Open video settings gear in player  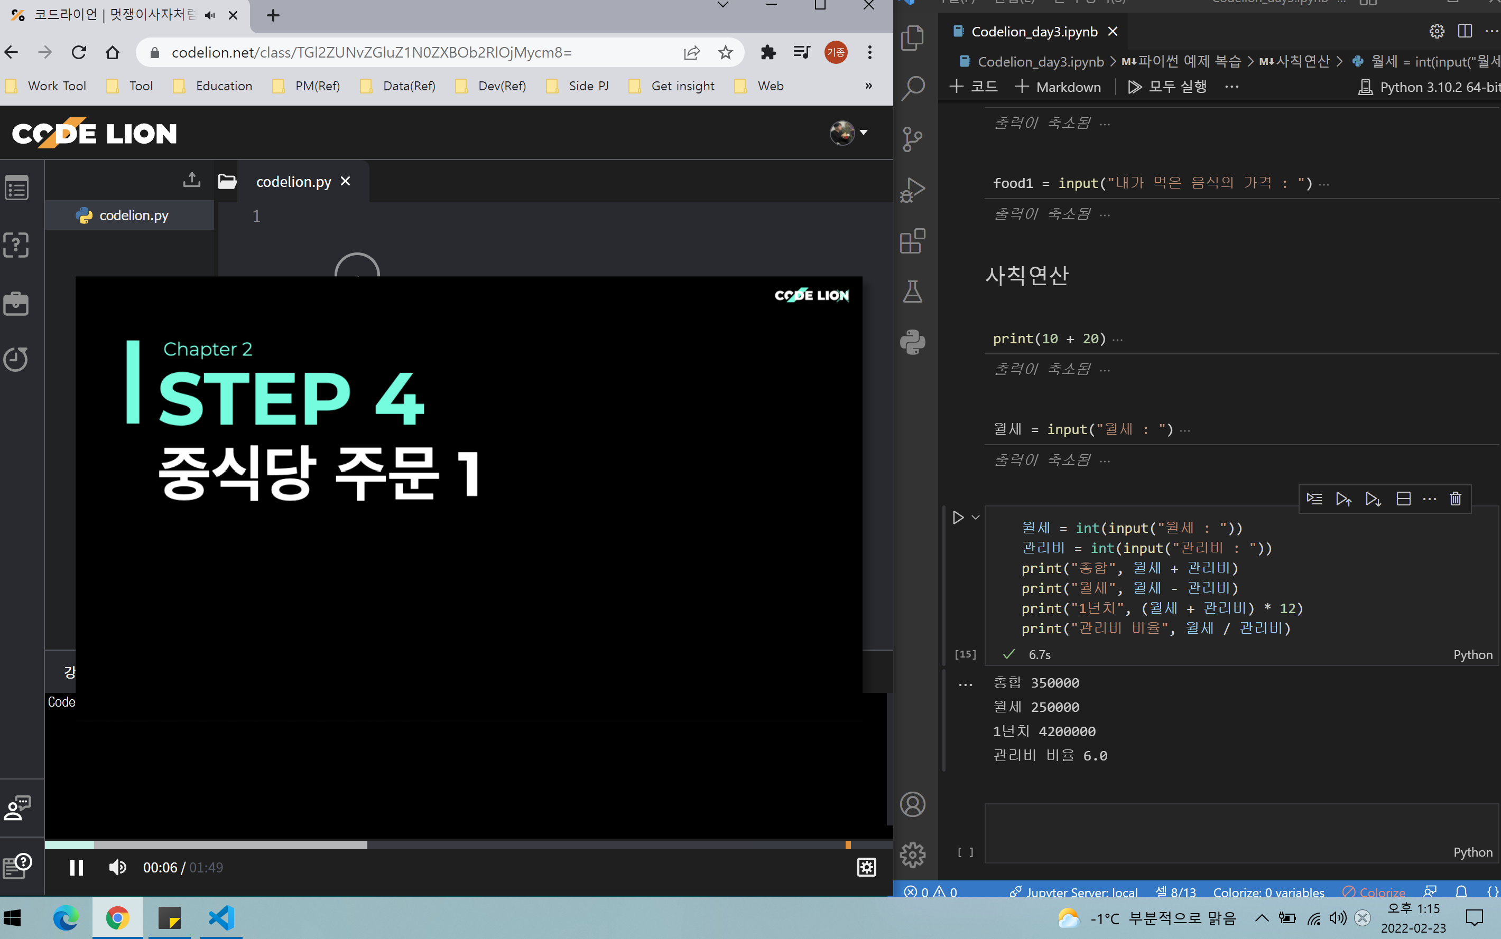(866, 867)
